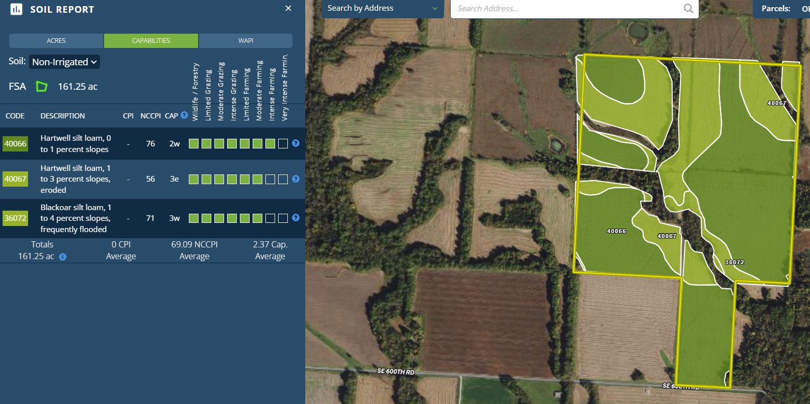Open the WAPI tab

coord(246,41)
